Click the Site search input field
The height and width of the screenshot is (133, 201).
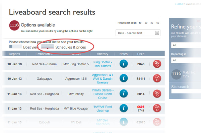point(186,91)
